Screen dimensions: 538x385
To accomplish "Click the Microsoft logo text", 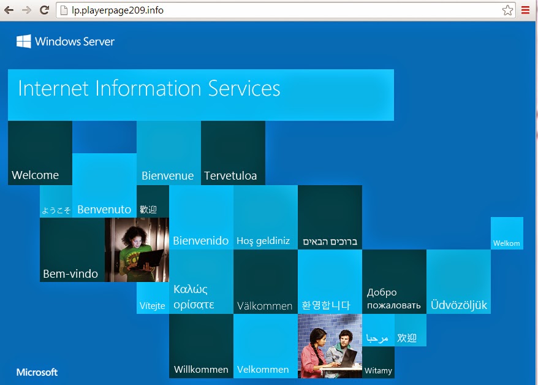I will click(37, 372).
